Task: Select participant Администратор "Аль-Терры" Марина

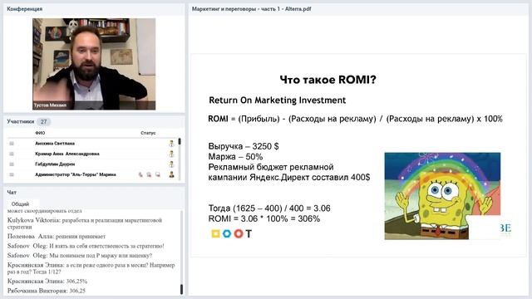Action: tap(76, 174)
